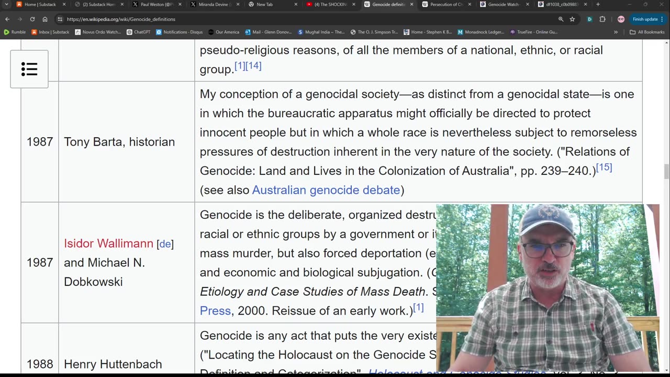Open the Rumble bookmark
Screen dimensions: 670x377
click(x=15, y=32)
